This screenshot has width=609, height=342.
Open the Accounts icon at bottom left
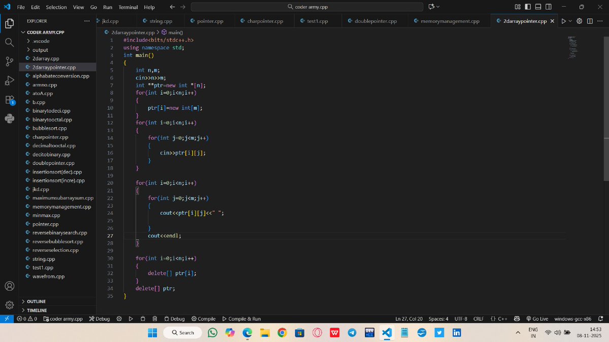pyautogui.click(x=9, y=286)
